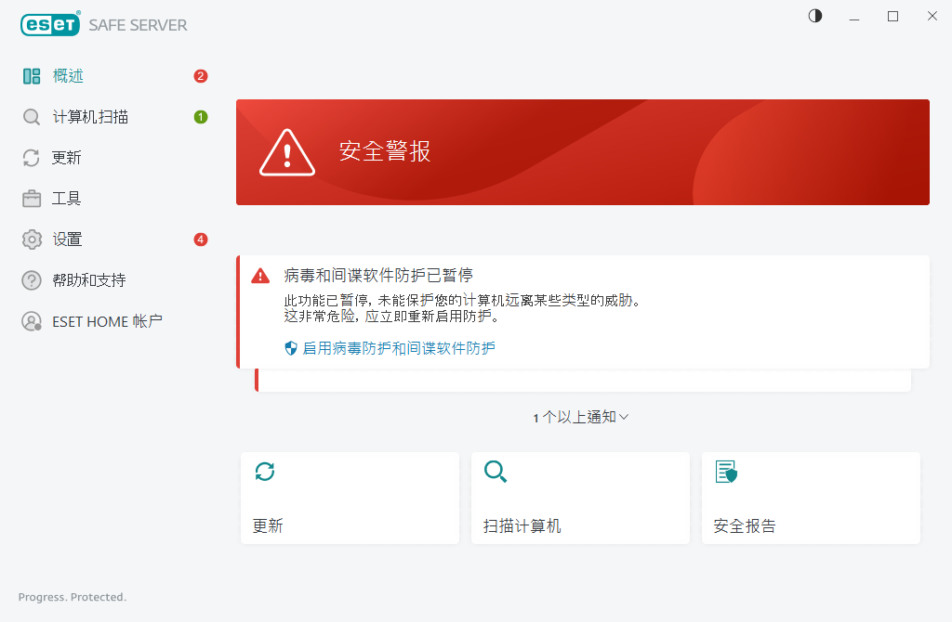Expand 1 个以上通知
The image size is (952, 622).
coord(581,417)
